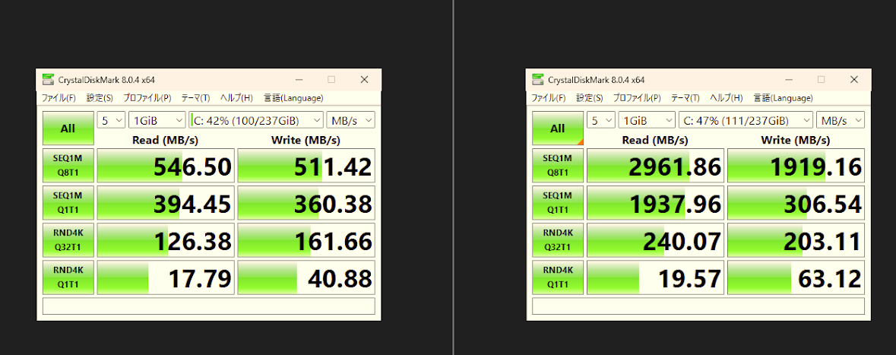Start RND4K Q1T1 test in right window
896x355 pixels.
pos(558,277)
